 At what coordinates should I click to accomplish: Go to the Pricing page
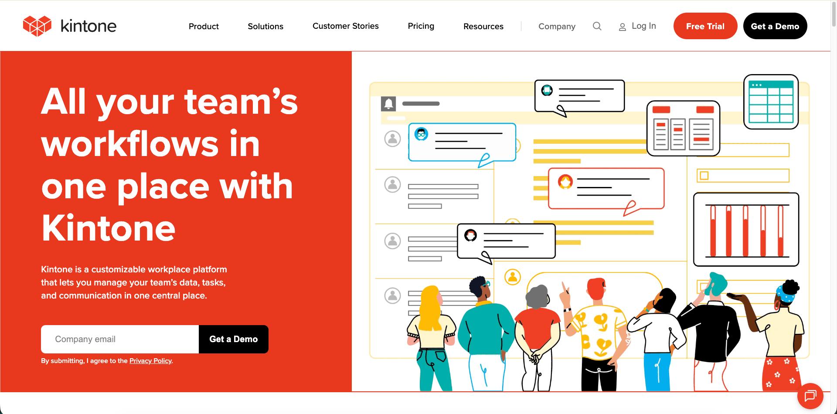click(421, 26)
